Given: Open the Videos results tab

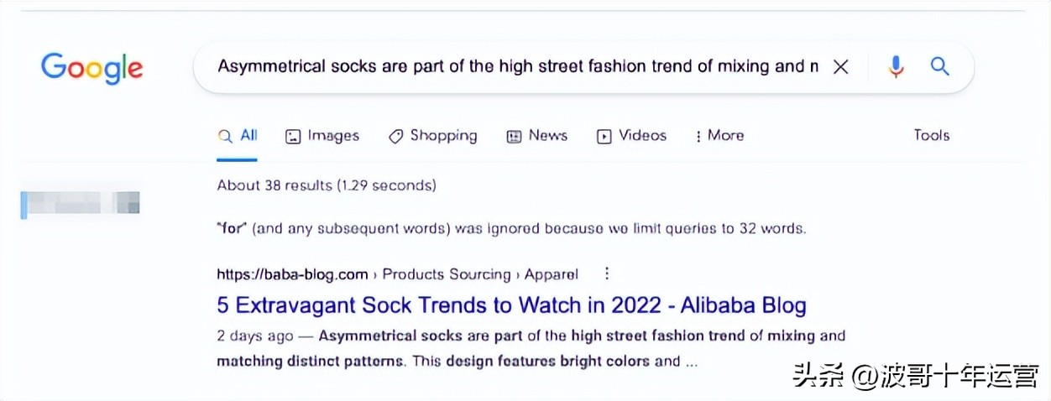Looking at the screenshot, I should coord(642,136).
